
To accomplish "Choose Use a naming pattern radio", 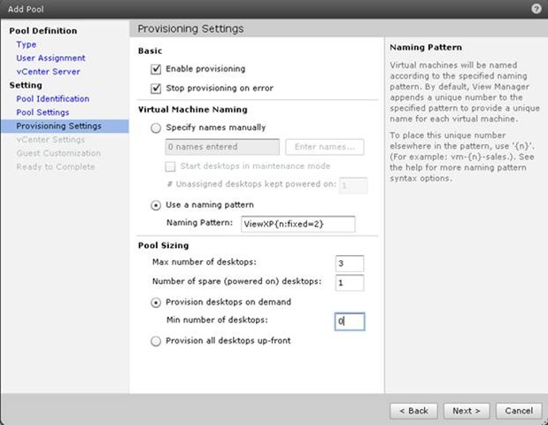I will [156, 205].
